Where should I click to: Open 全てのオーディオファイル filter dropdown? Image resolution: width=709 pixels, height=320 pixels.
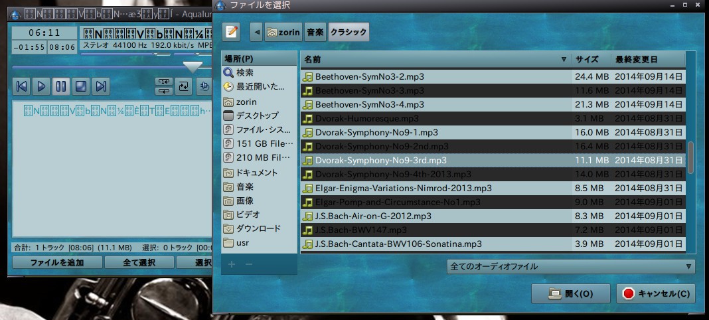tap(571, 267)
